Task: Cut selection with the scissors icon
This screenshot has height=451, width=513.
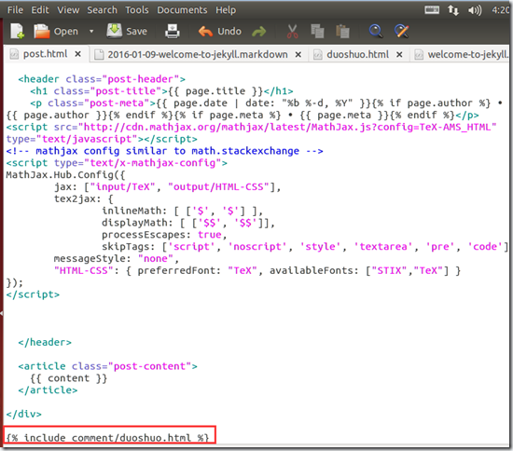Action: click(292, 32)
